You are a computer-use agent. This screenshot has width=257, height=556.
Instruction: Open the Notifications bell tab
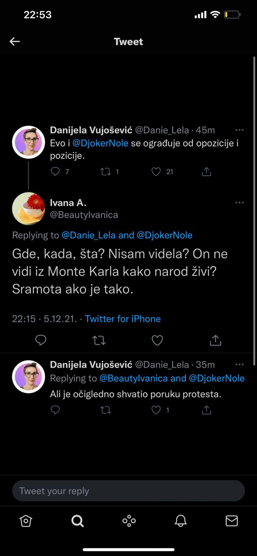[x=180, y=521]
